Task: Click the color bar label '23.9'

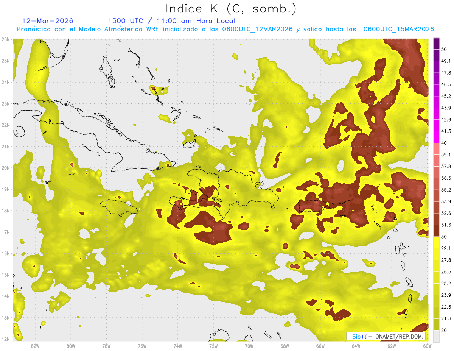Action: point(446,295)
